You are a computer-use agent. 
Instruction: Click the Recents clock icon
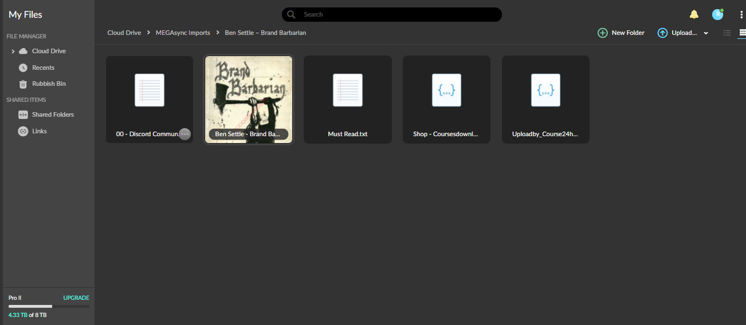click(23, 68)
